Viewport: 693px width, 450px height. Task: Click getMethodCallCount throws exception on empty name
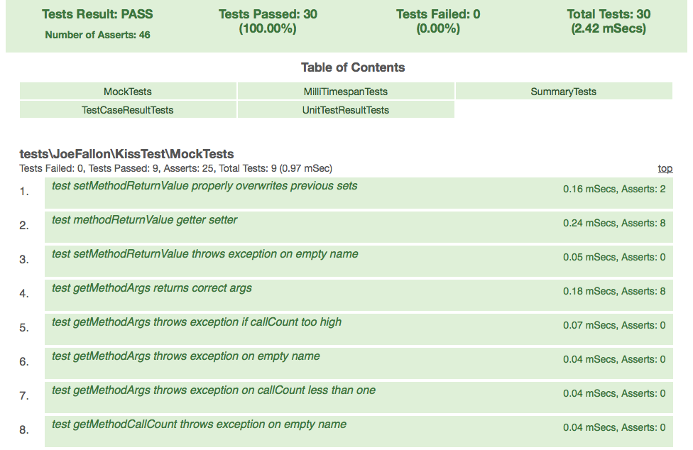point(200,424)
